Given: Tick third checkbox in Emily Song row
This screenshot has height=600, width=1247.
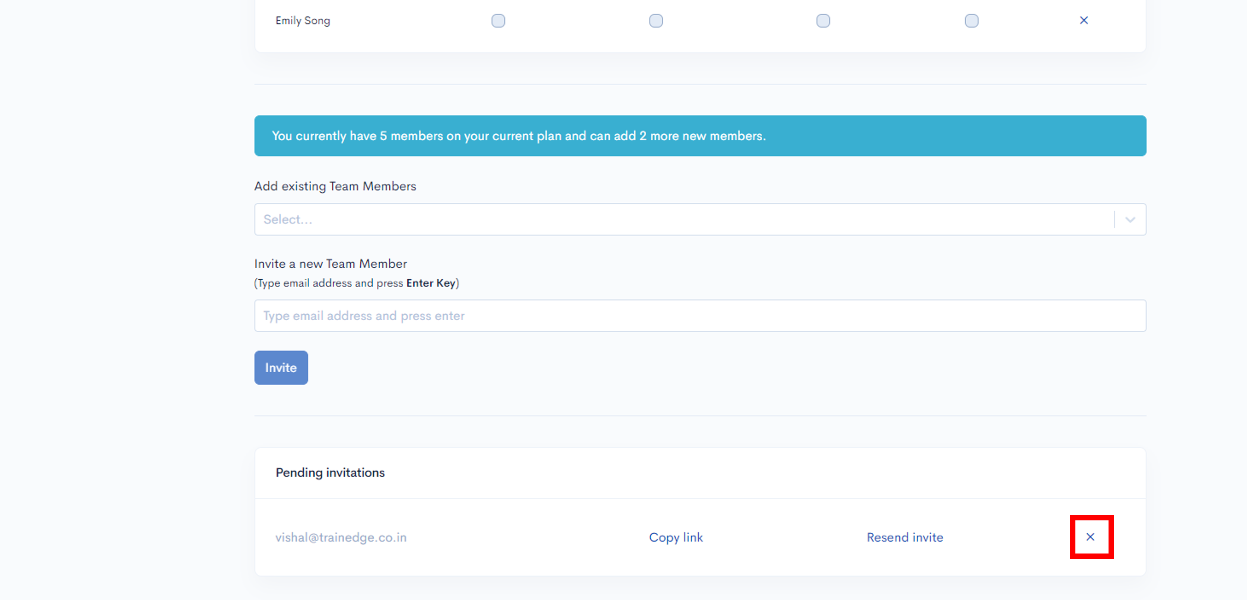Looking at the screenshot, I should click(x=823, y=21).
